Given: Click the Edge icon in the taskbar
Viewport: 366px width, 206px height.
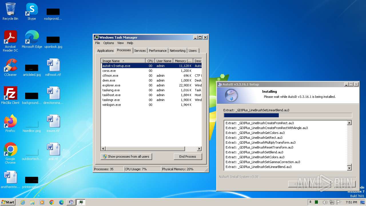Looking at the screenshot, I should point(61,202).
